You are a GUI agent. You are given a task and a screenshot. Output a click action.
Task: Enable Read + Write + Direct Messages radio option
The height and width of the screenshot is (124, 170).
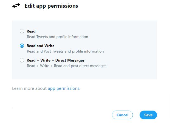[22, 60]
